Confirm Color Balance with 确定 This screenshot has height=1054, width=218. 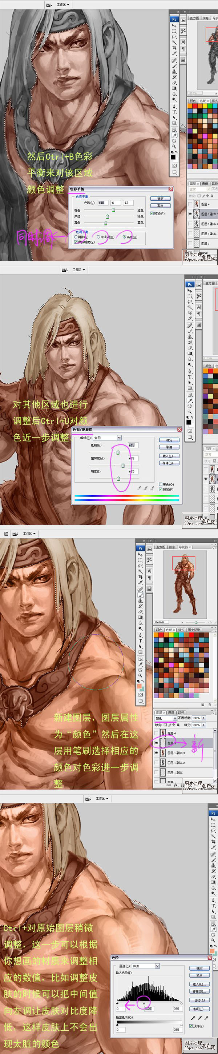[160, 199]
